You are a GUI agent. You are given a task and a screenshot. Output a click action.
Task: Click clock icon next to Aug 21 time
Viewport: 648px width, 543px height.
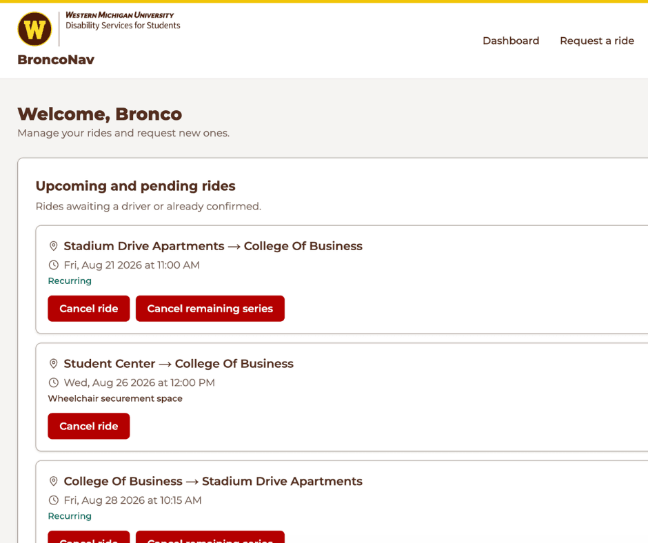point(54,265)
